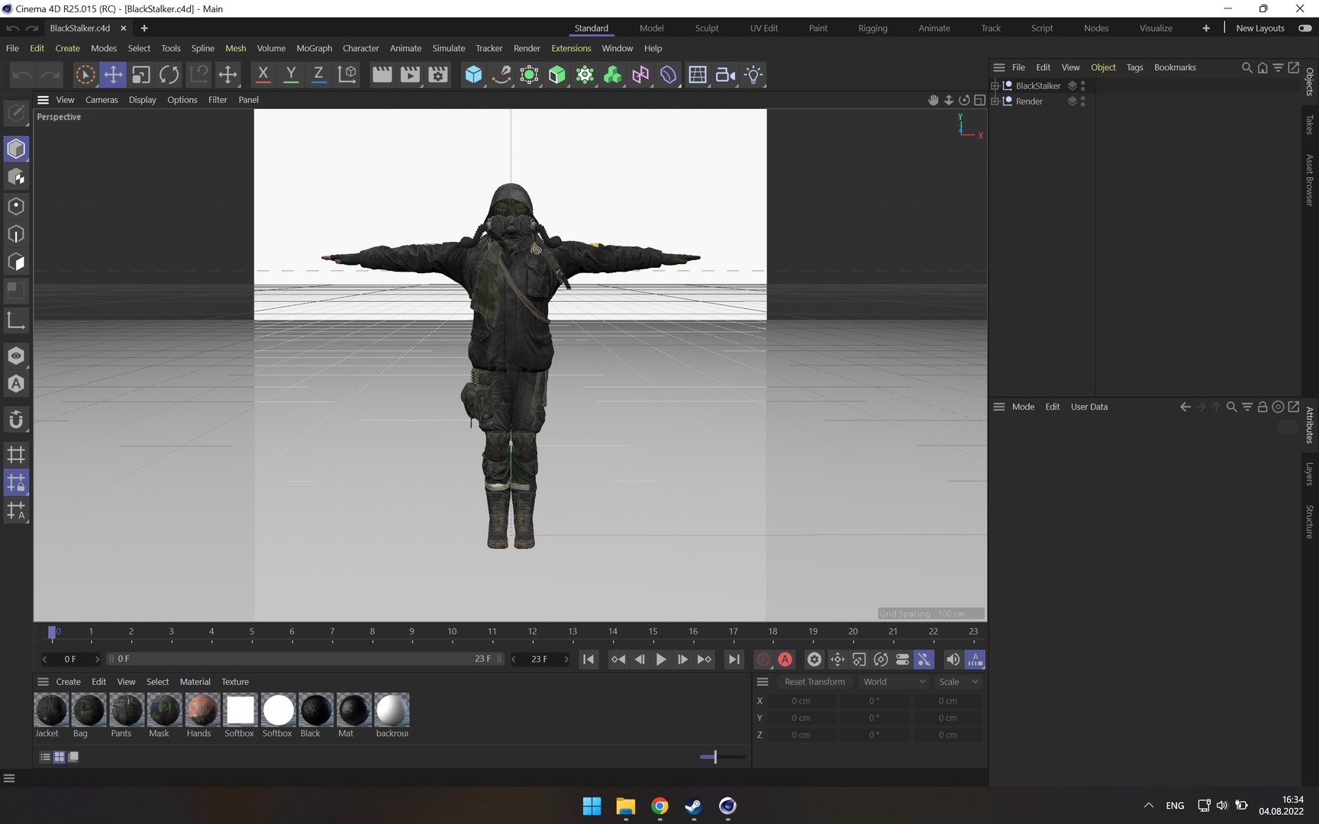Screen dimensions: 1319x824
Task: Go to the timeline start
Action: [589, 659]
